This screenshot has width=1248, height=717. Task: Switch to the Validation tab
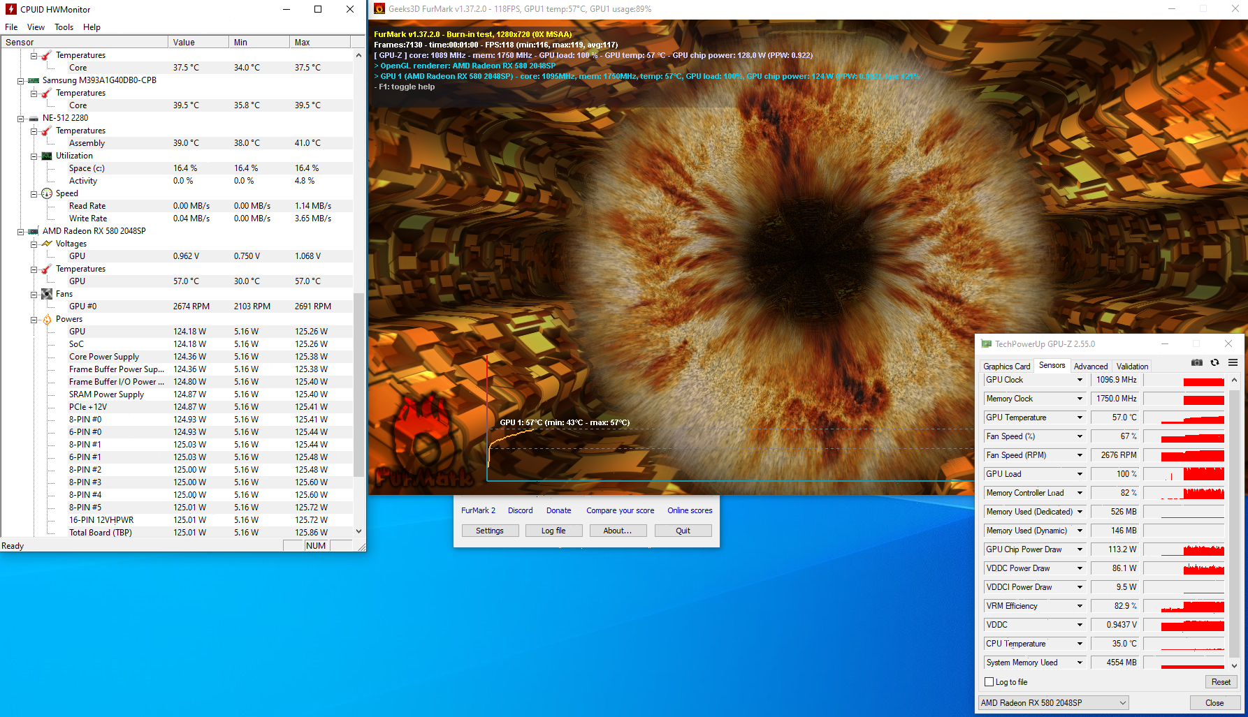pos(1132,366)
